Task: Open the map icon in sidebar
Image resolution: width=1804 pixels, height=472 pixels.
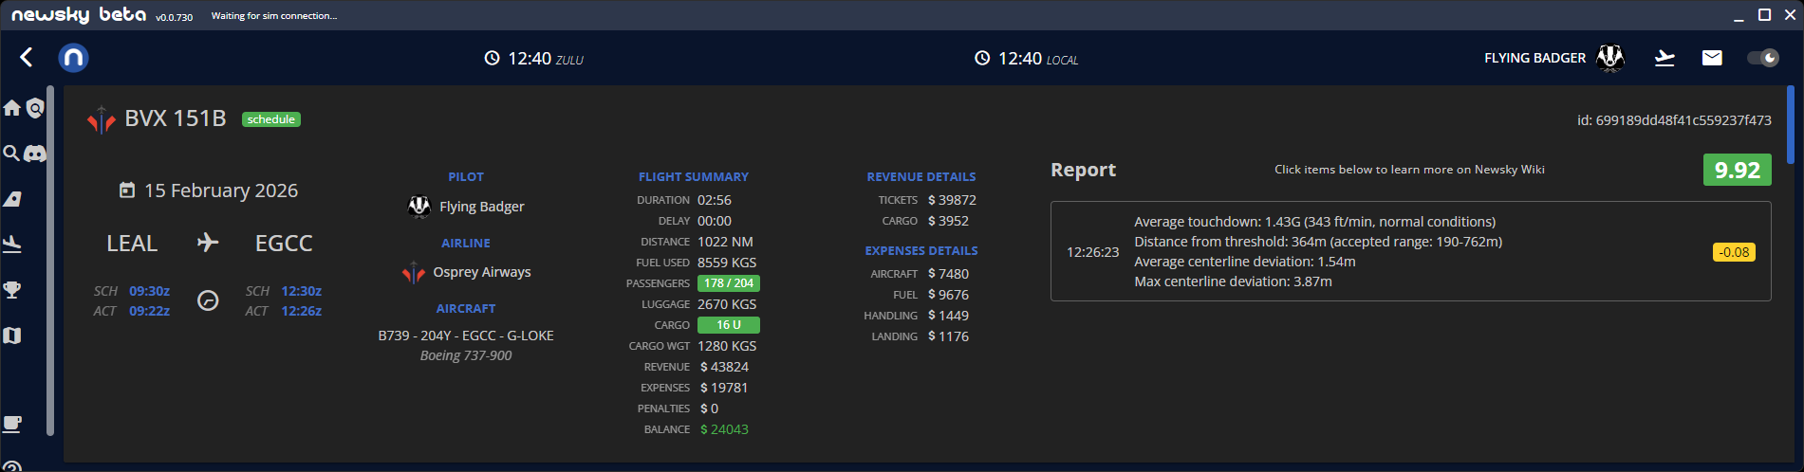Action: [12, 336]
